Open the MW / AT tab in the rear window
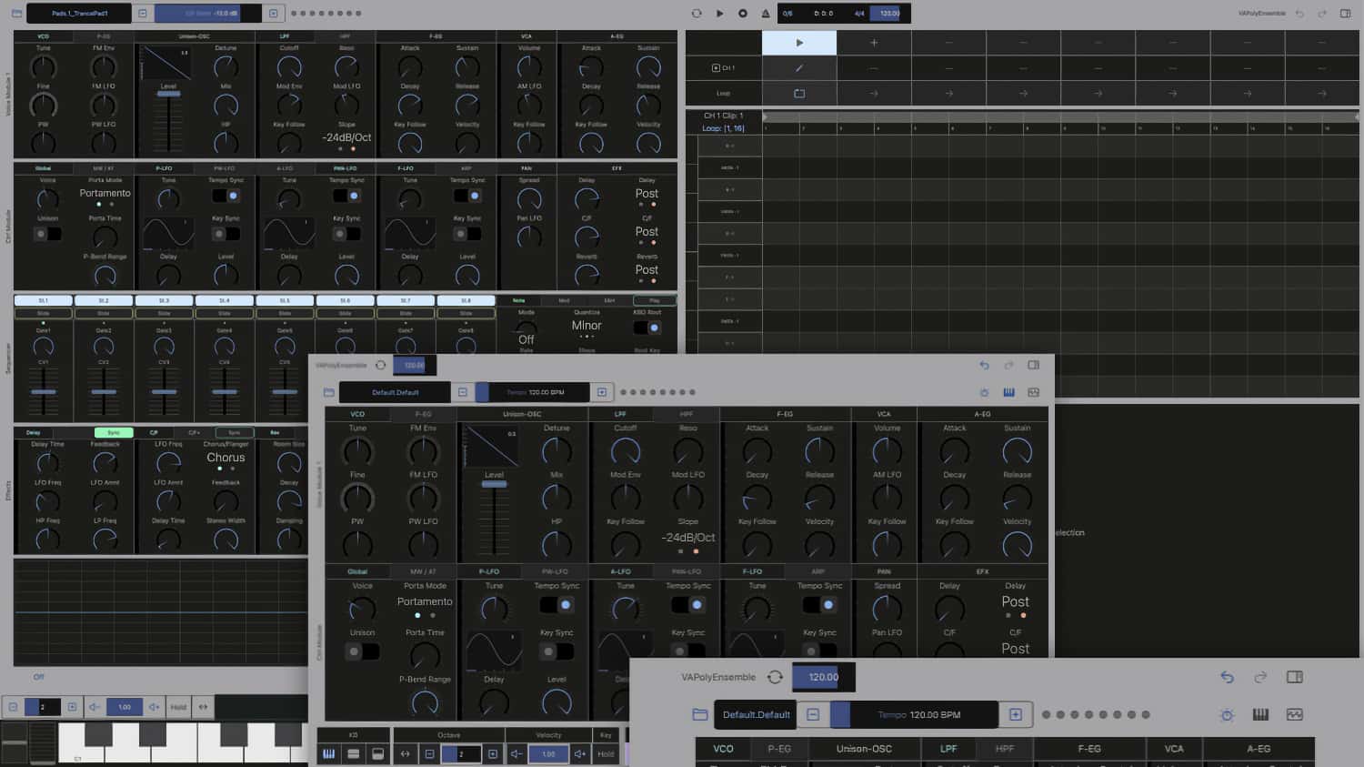Viewport: 1364px width, 767px height. 104,168
